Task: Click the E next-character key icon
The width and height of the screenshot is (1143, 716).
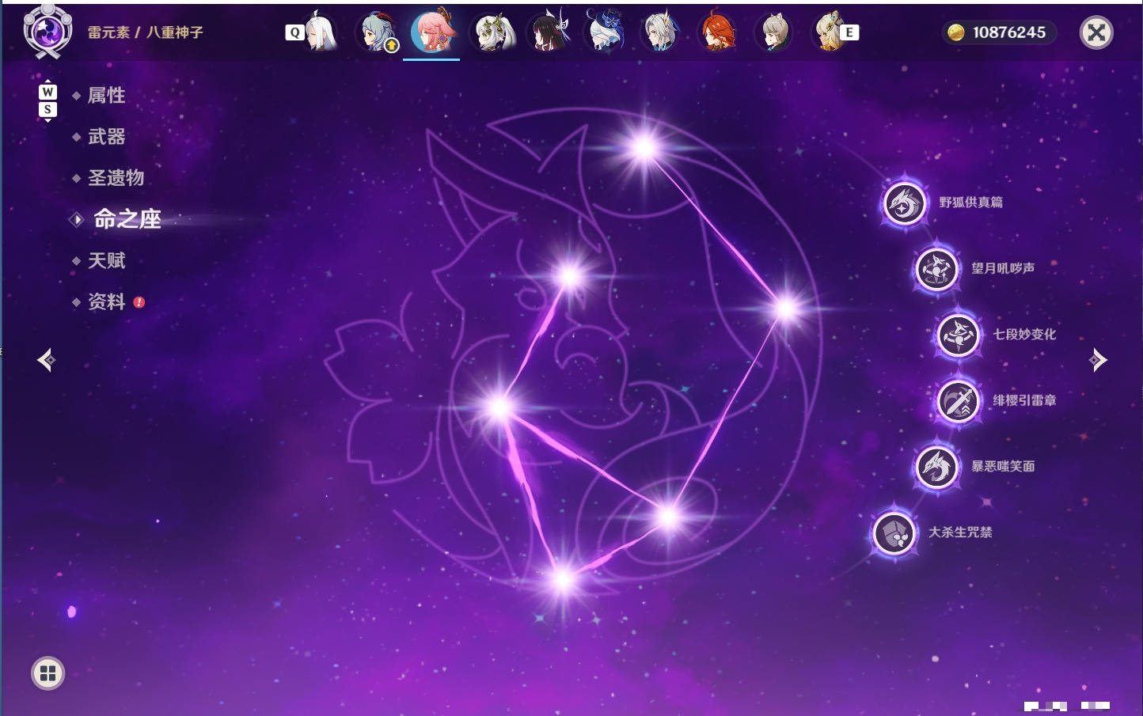Action: coord(849,32)
